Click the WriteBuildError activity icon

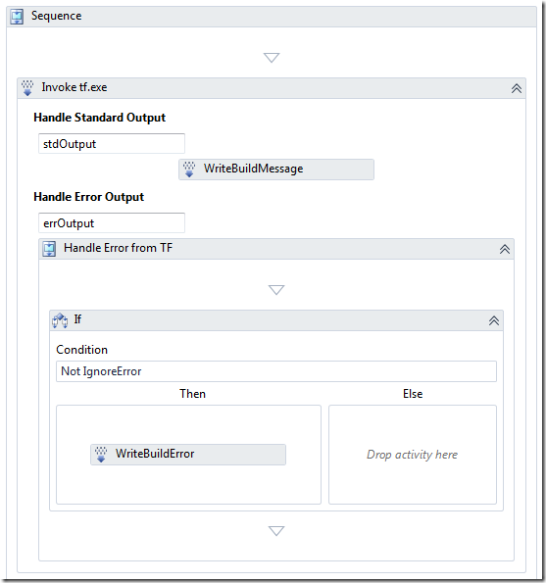coord(101,455)
